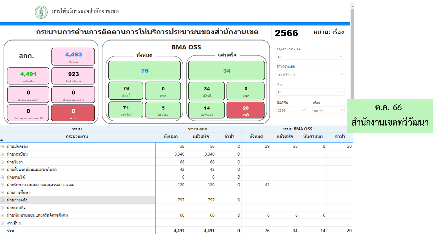This screenshot has height=243, width=433.
Task: Click the BMA emblem logo in header
Action: [41, 12]
